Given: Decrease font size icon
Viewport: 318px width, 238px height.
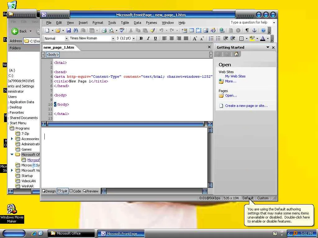Looking at the screenshot, I should tap(202, 38).
